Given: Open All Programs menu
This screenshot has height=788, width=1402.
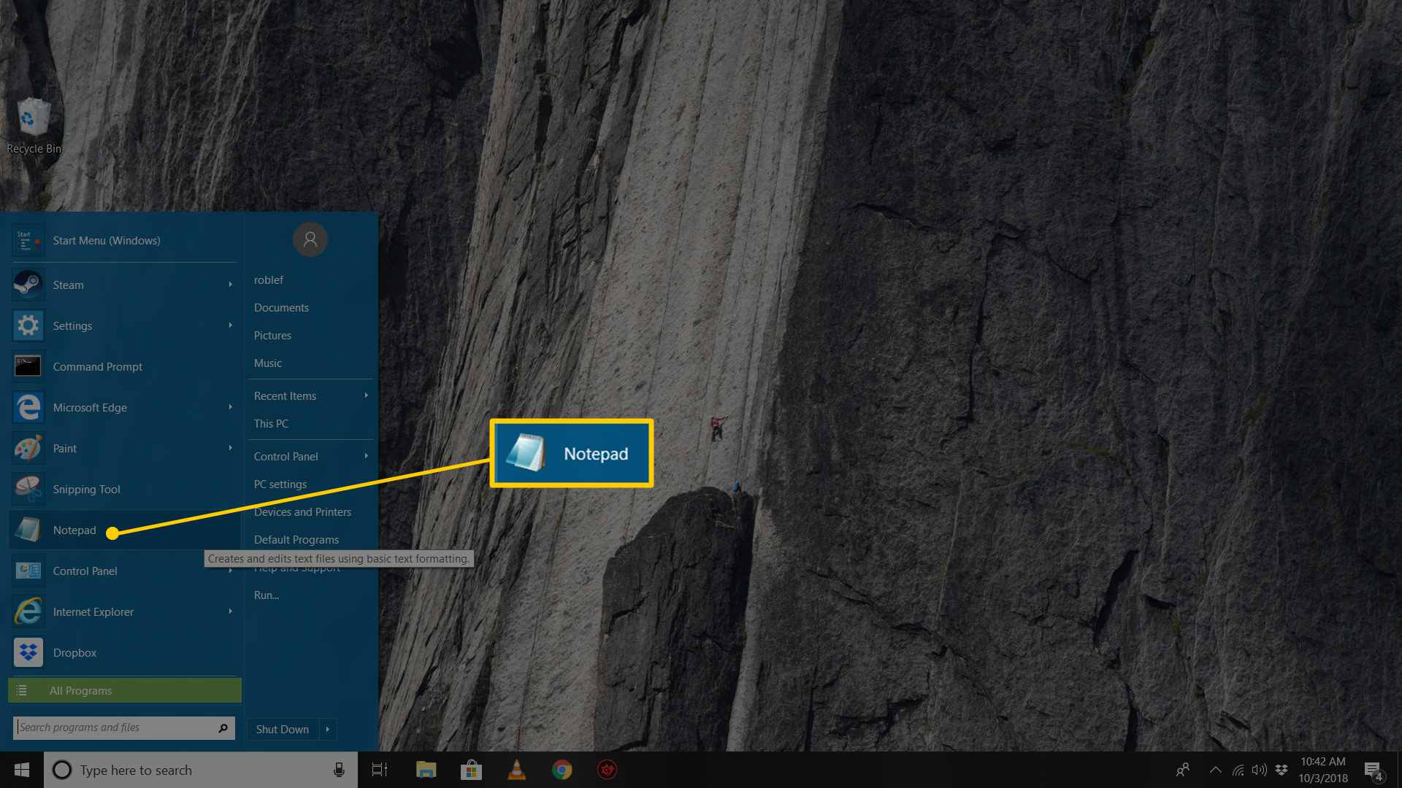Looking at the screenshot, I should click(x=125, y=689).
